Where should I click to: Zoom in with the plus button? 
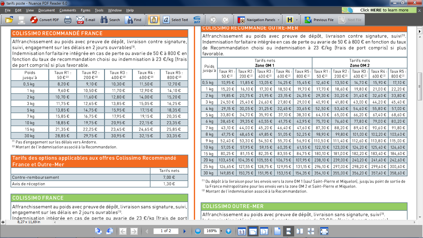pyautogui.click(x=229, y=231)
